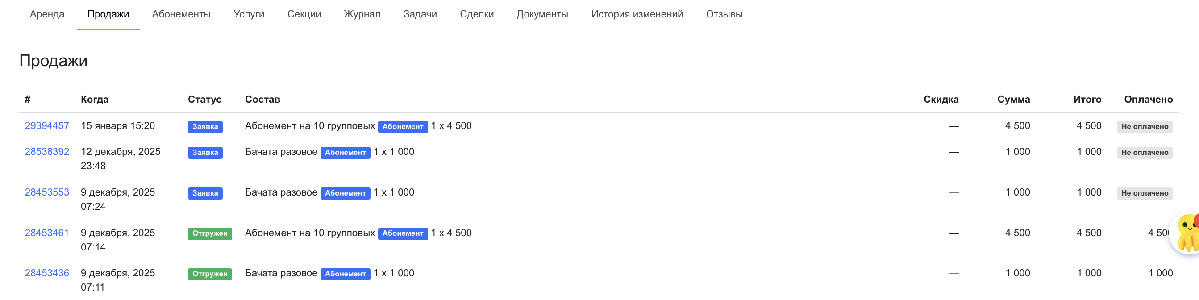Viewport: 1199px width, 300px height.
Task: Open the Аренда tab
Action: (x=47, y=14)
